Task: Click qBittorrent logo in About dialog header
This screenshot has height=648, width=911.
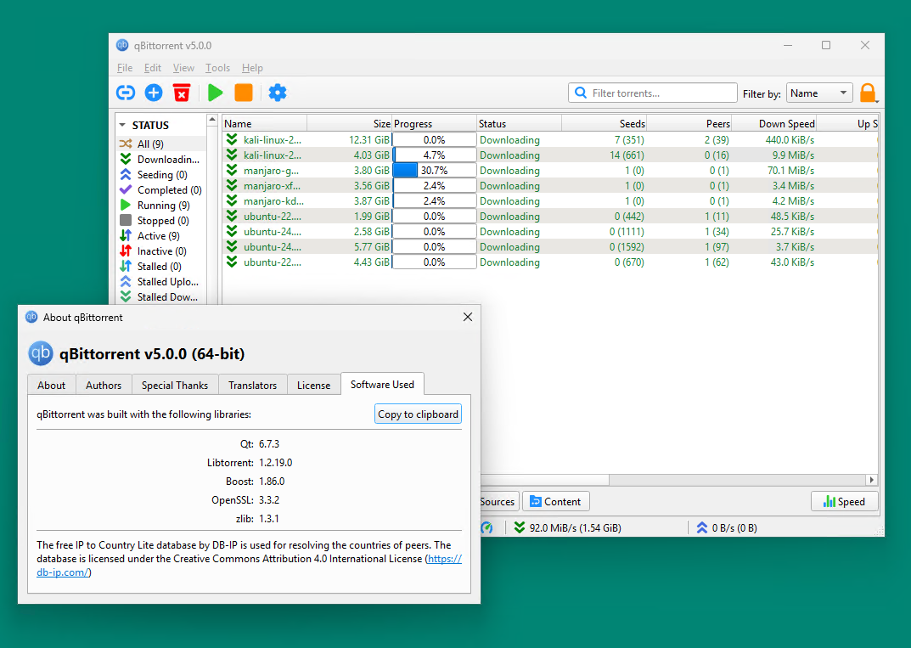Action: 41,353
